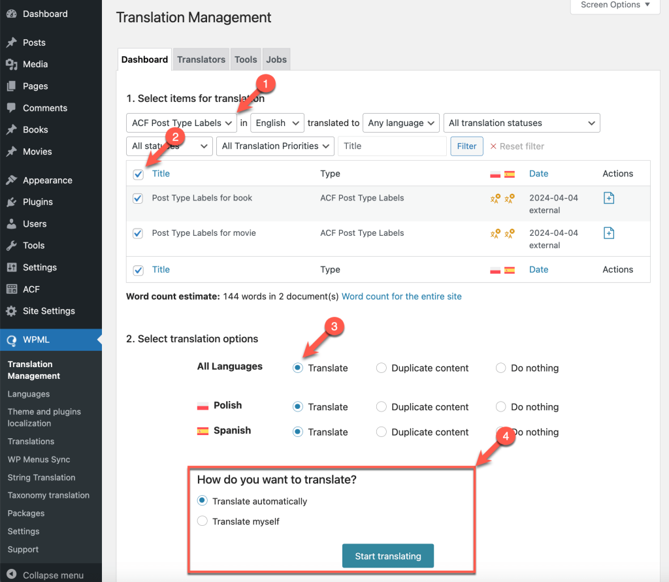Click Spanish translation status icon for movie
This screenshot has width=669, height=582.
510,233
